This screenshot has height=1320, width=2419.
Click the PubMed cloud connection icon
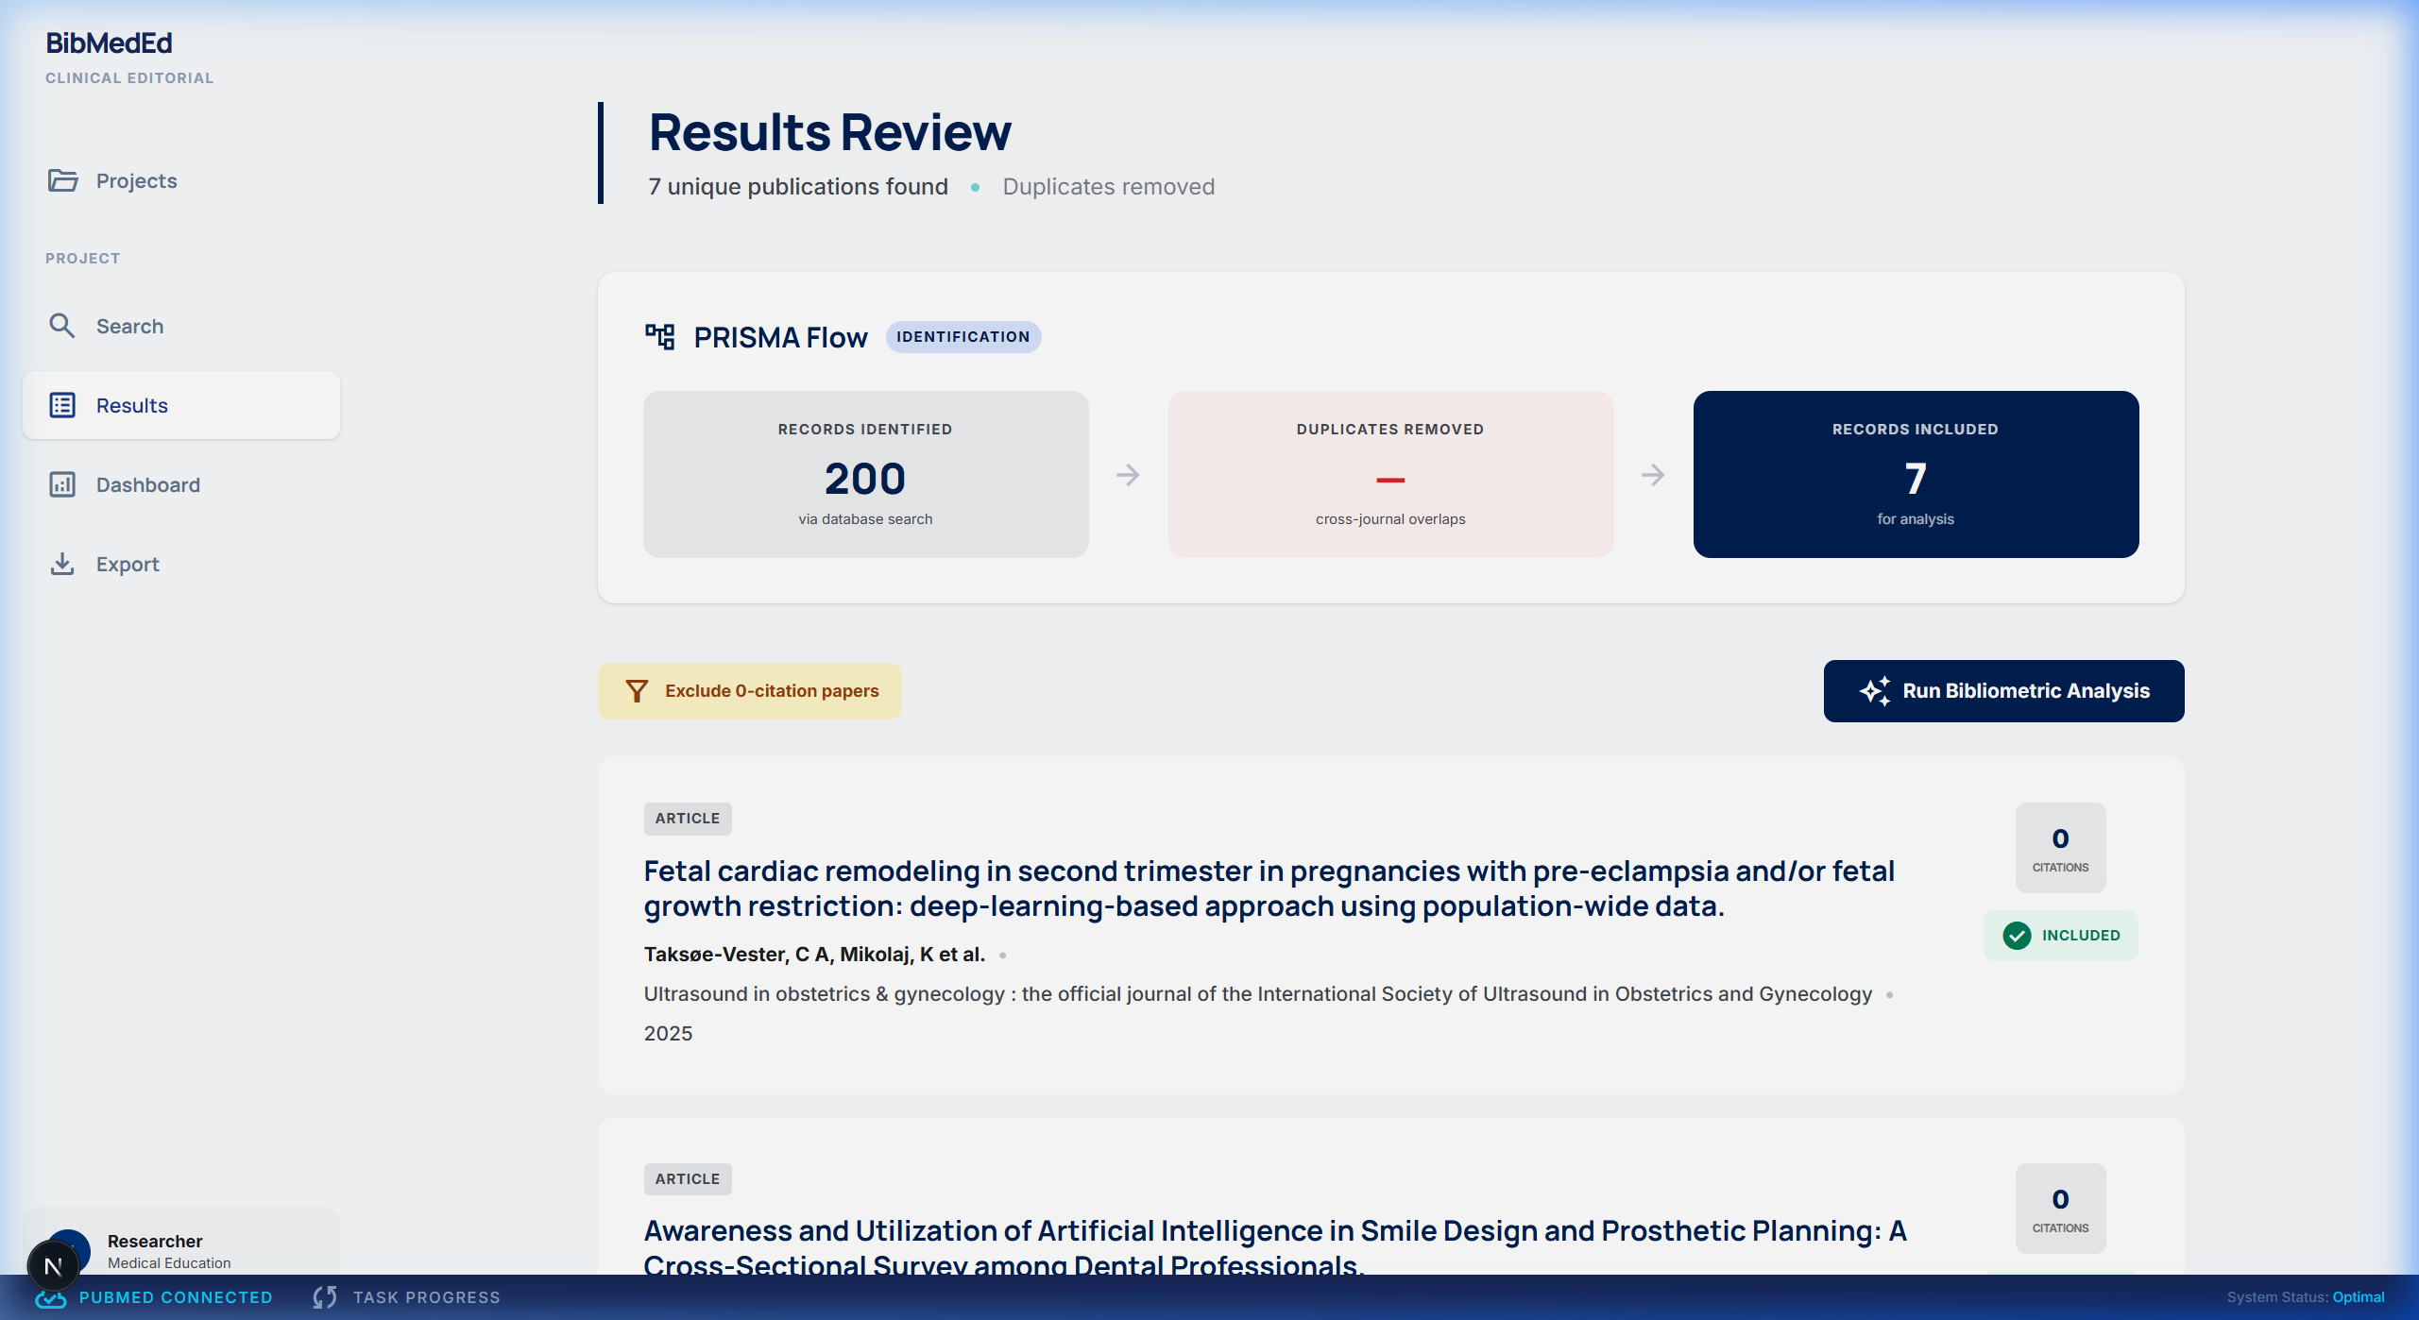[x=51, y=1298]
